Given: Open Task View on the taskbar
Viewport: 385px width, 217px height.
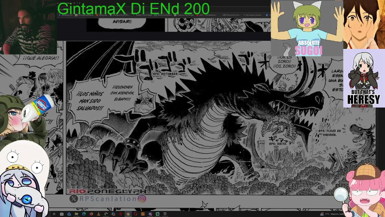Looking at the screenshot, I should pos(54,214).
